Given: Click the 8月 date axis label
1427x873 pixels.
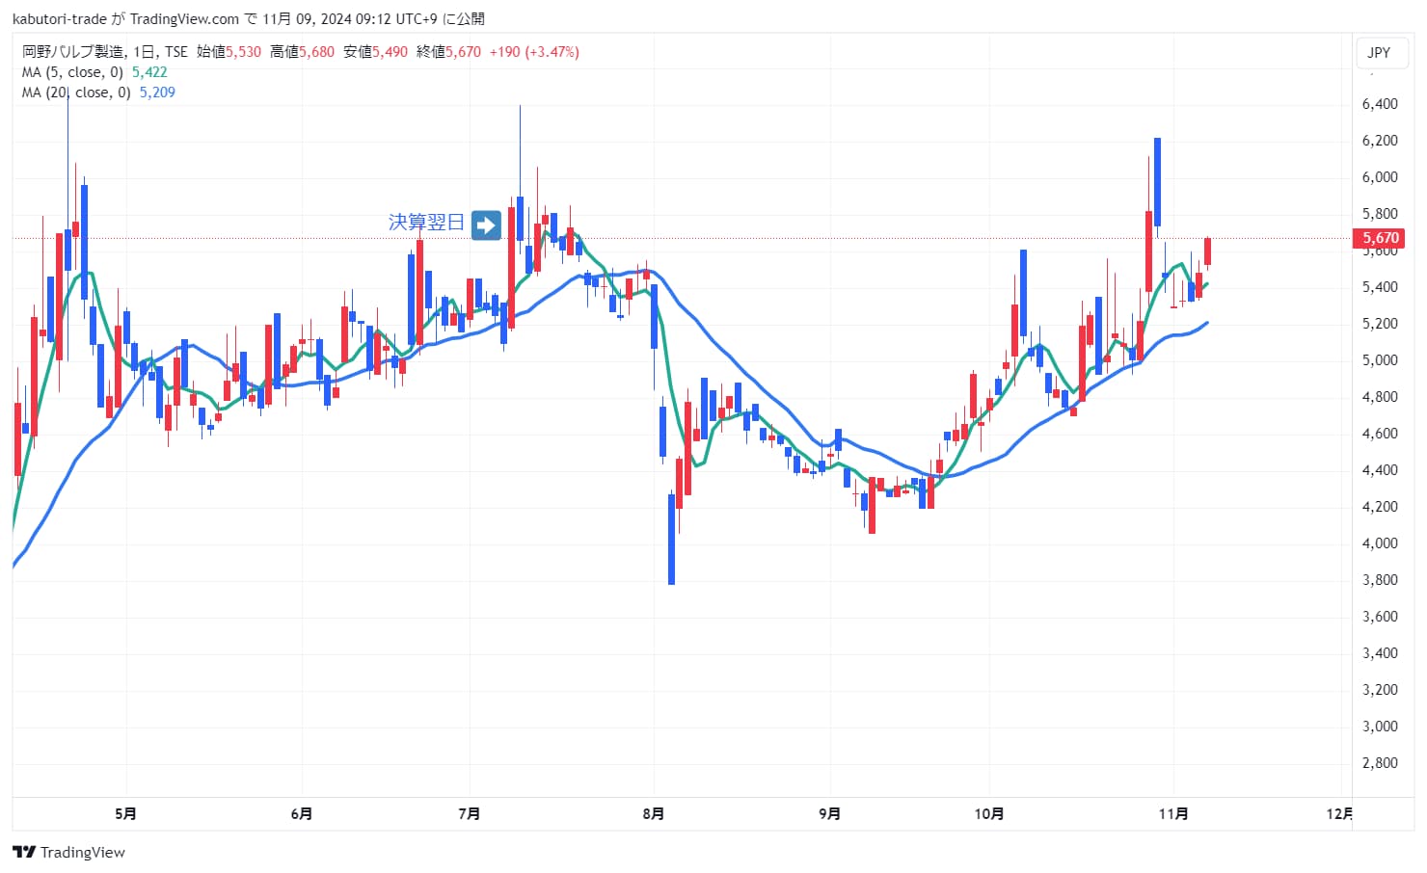Looking at the screenshot, I should [x=654, y=814].
